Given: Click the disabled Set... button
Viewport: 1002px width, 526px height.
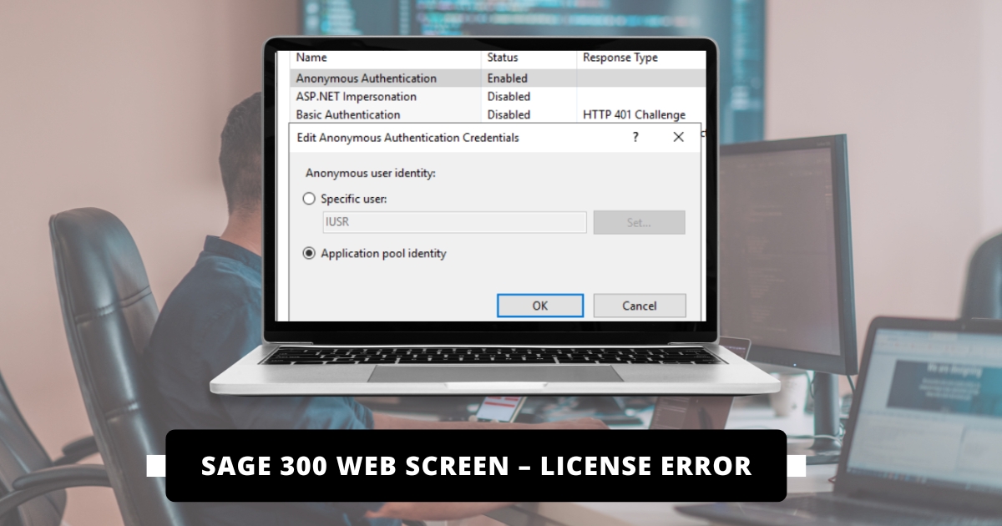Looking at the screenshot, I should 640,222.
